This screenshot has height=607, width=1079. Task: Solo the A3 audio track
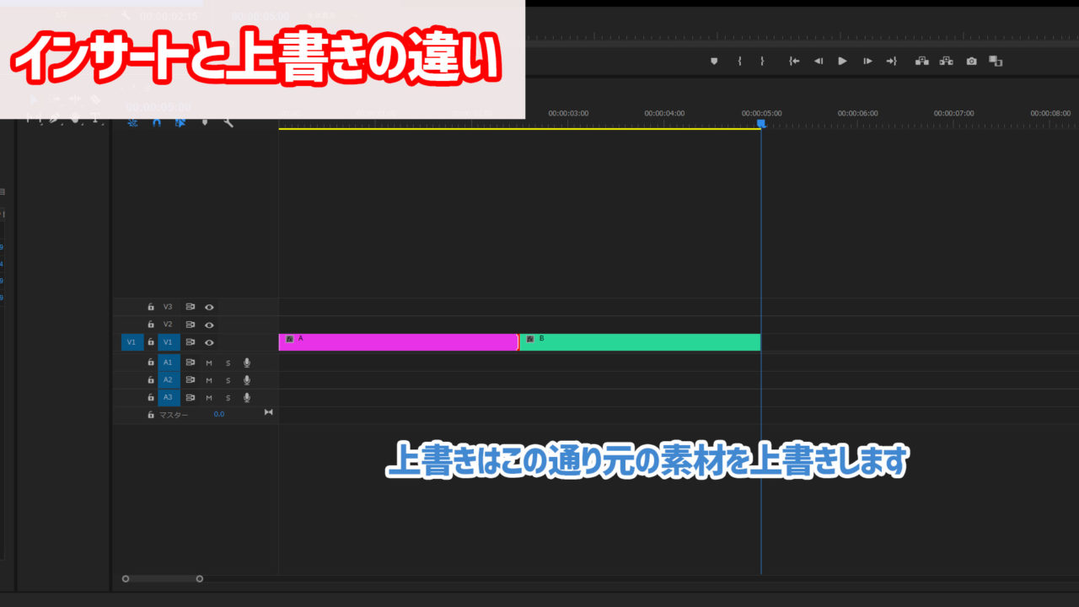pos(228,398)
